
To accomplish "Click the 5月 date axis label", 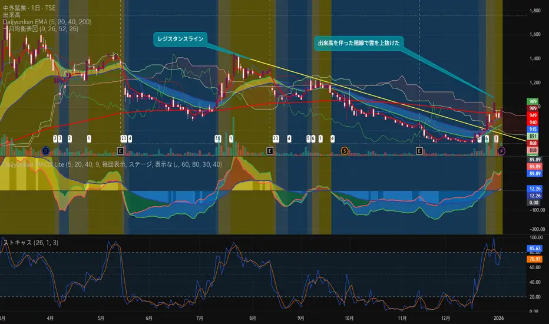I will pyautogui.click(x=101, y=318).
